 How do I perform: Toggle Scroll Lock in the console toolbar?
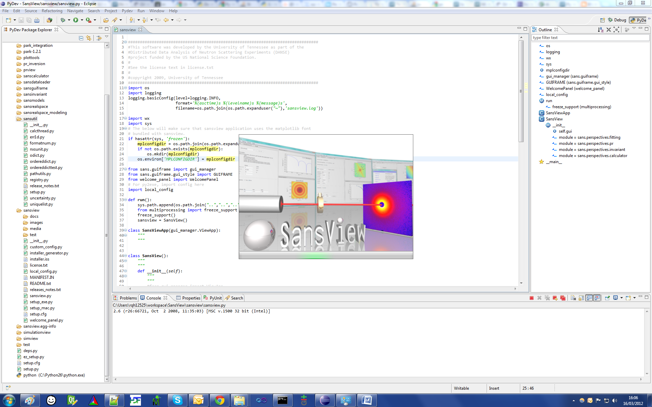point(581,298)
